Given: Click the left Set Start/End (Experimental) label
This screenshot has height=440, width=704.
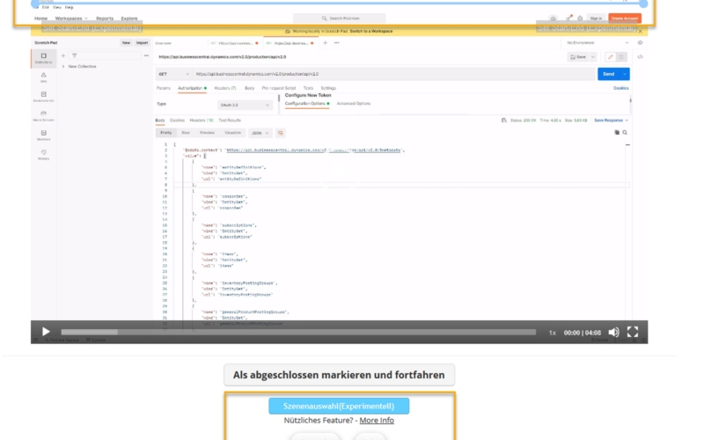Looking at the screenshot, I should click(92, 28).
